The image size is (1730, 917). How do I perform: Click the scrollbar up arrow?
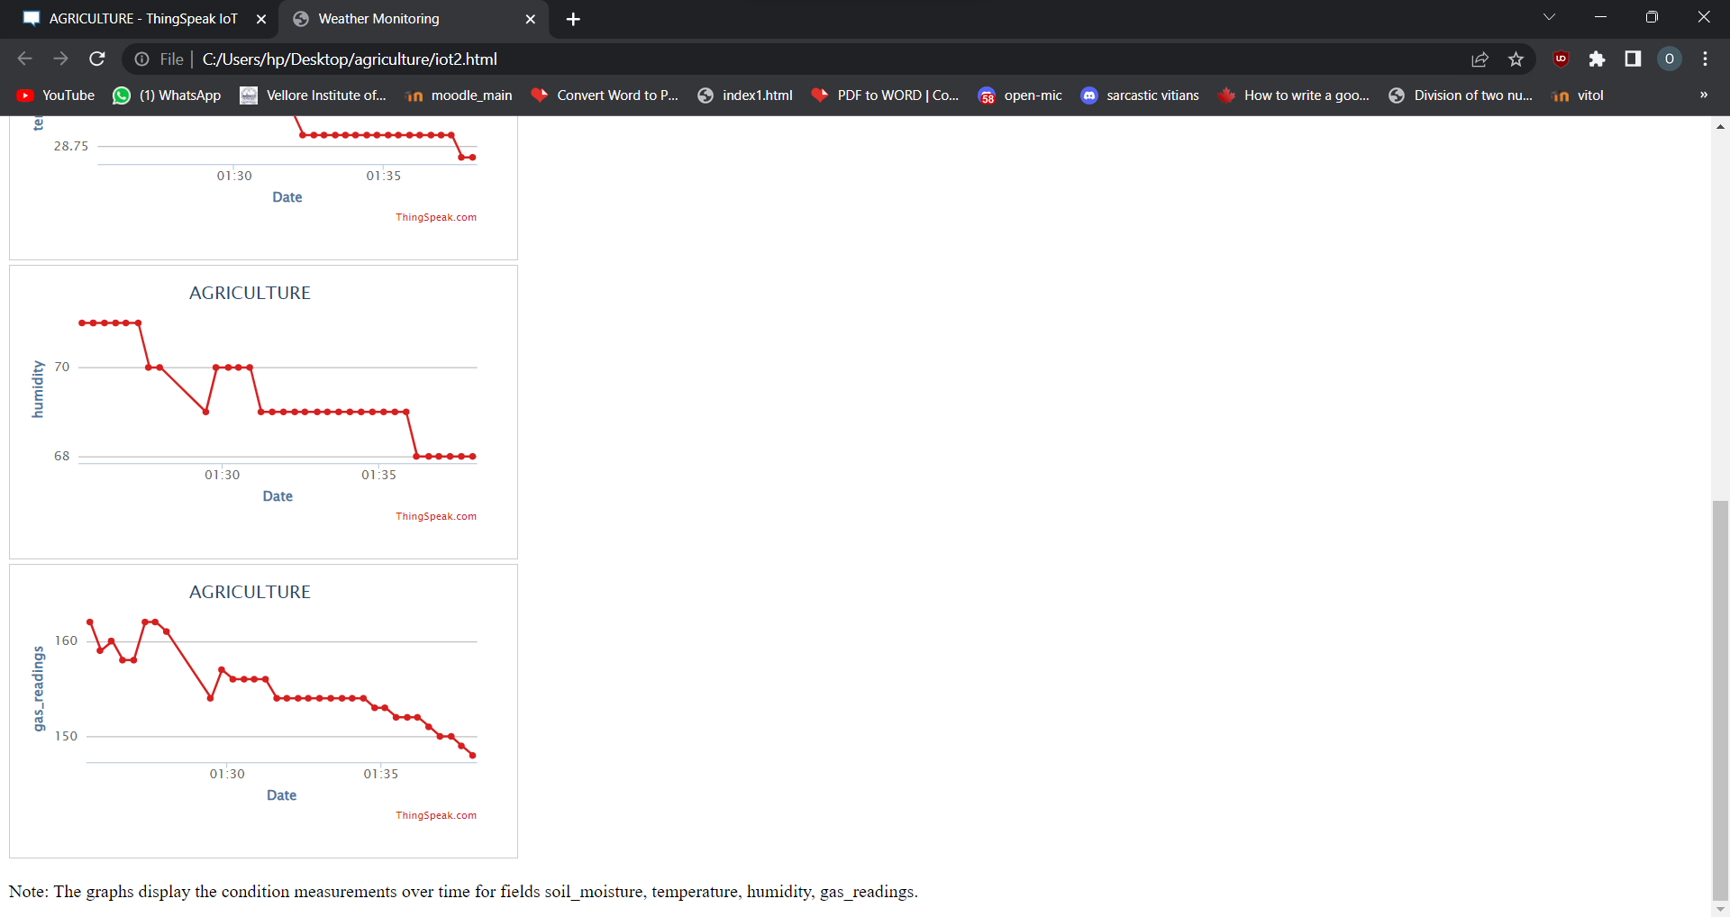1720,126
